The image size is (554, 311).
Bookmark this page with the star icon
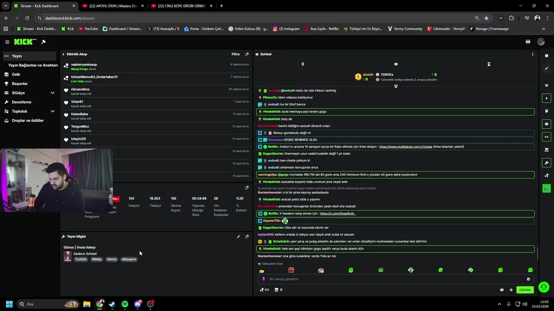point(486,18)
